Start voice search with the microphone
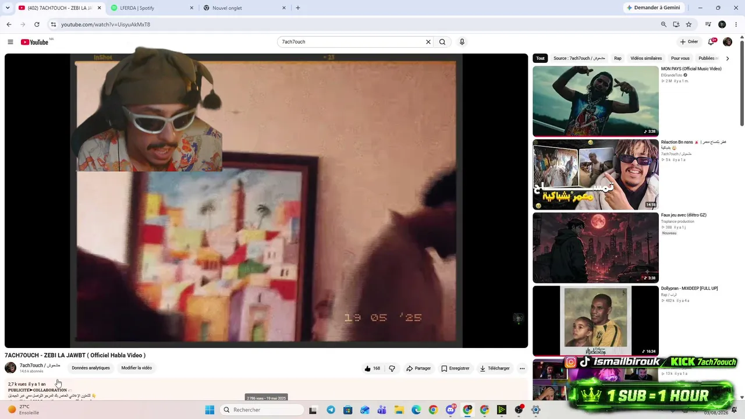The image size is (745, 419). pos(462,42)
